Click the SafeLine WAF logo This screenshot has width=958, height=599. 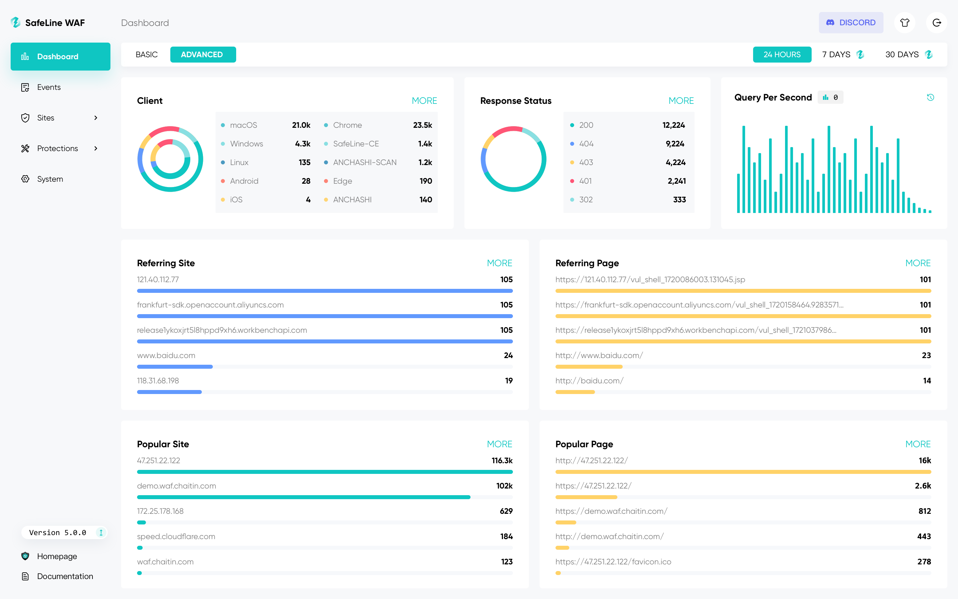click(48, 23)
